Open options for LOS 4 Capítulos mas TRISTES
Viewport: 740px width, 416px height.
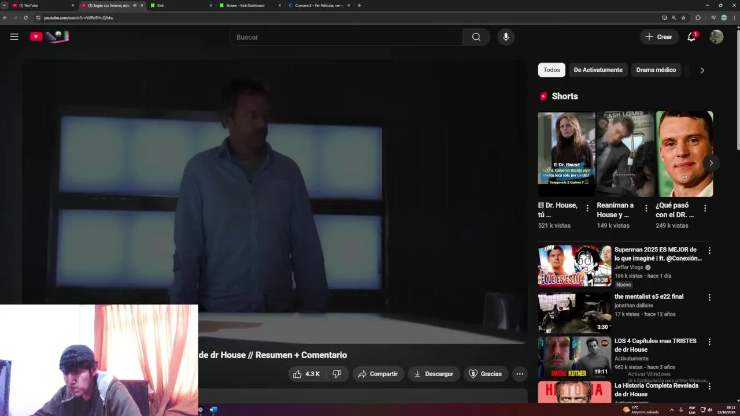(x=709, y=341)
